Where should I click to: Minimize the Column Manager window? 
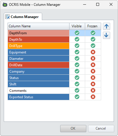point(85,4)
